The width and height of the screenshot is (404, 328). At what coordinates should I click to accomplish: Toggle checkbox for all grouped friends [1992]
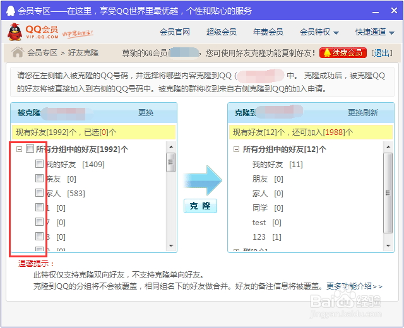(x=30, y=149)
